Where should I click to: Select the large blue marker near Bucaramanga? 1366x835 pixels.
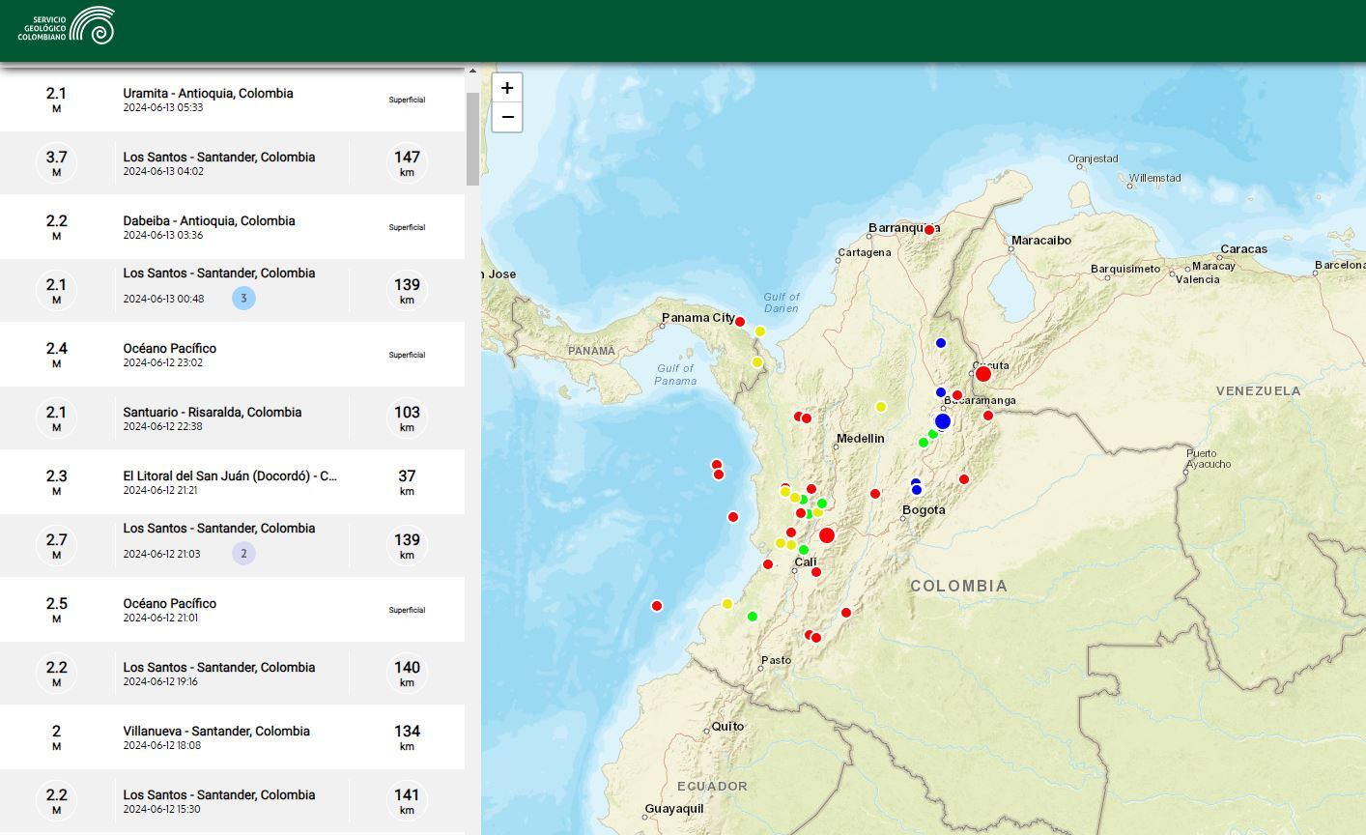click(943, 421)
